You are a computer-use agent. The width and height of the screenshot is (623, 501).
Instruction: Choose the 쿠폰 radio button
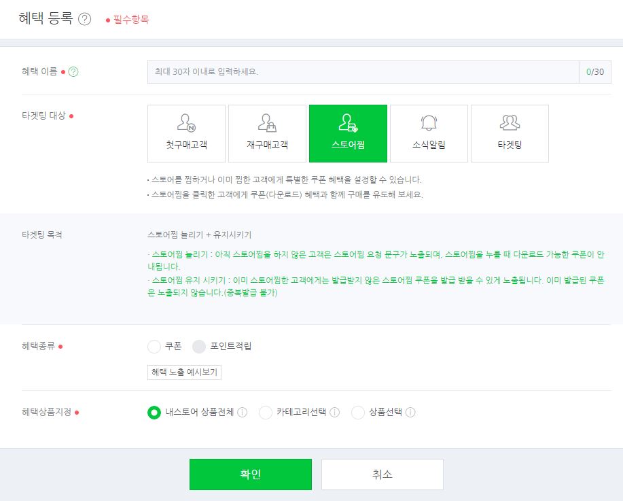point(154,346)
